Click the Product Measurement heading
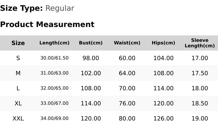The image size is (218, 126). tap(47, 24)
